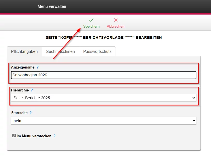Click the bold Startseite field label
Screen dimensions: 211x158
tap(19, 113)
